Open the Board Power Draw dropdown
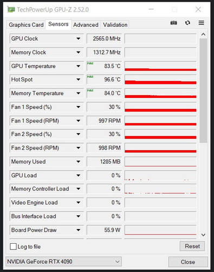The height and width of the screenshot is (272, 214). (78, 230)
